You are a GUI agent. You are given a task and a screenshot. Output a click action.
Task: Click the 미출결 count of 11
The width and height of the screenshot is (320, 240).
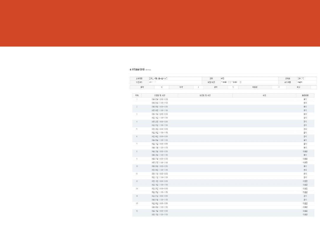tap(279, 87)
